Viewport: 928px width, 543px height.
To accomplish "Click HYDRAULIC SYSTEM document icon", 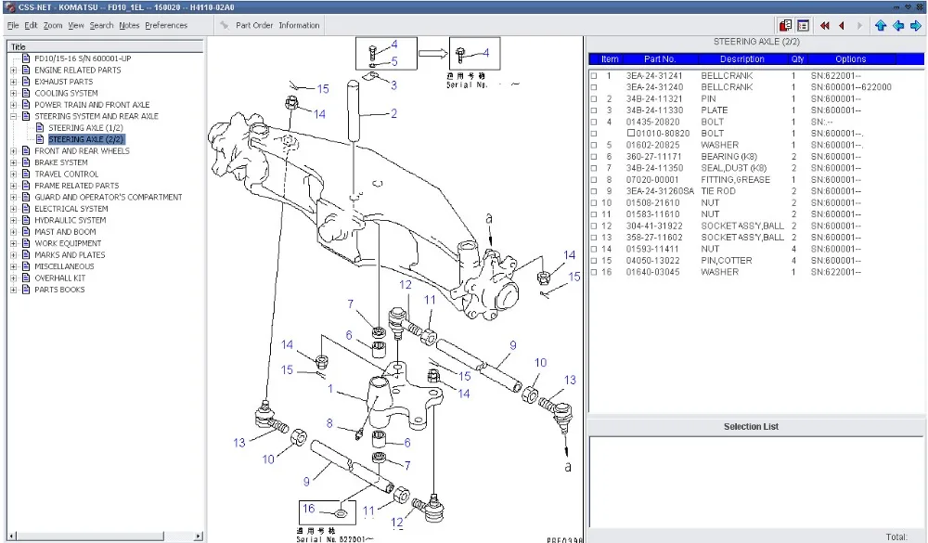I will pos(26,220).
